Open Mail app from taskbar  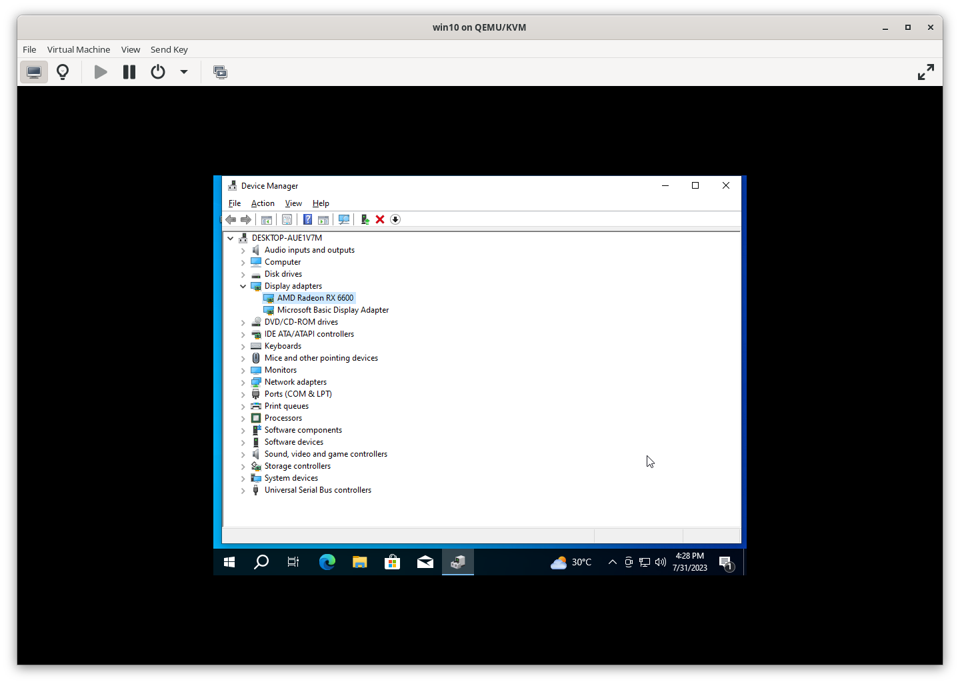pos(425,562)
